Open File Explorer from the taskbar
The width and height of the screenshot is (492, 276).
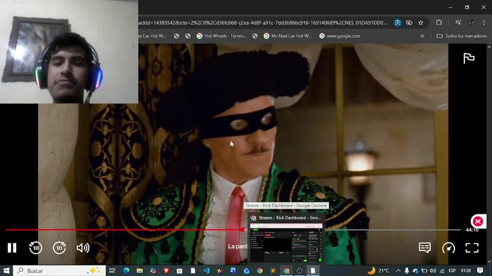[140, 271]
